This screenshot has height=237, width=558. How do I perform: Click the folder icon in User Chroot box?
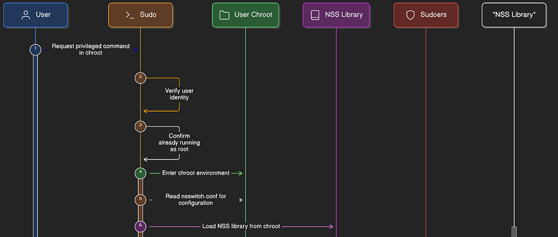pyautogui.click(x=224, y=15)
